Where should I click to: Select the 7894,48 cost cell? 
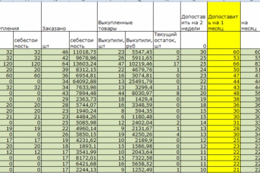point(83,93)
